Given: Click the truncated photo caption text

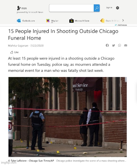Looking at the screenshot, I should (x=91, y=161).
